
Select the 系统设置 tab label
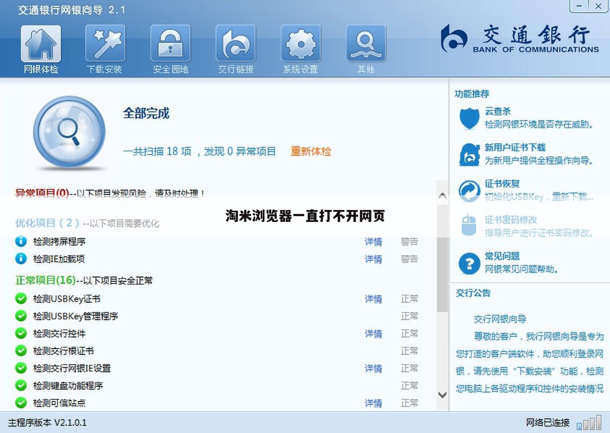pos(300,69)
